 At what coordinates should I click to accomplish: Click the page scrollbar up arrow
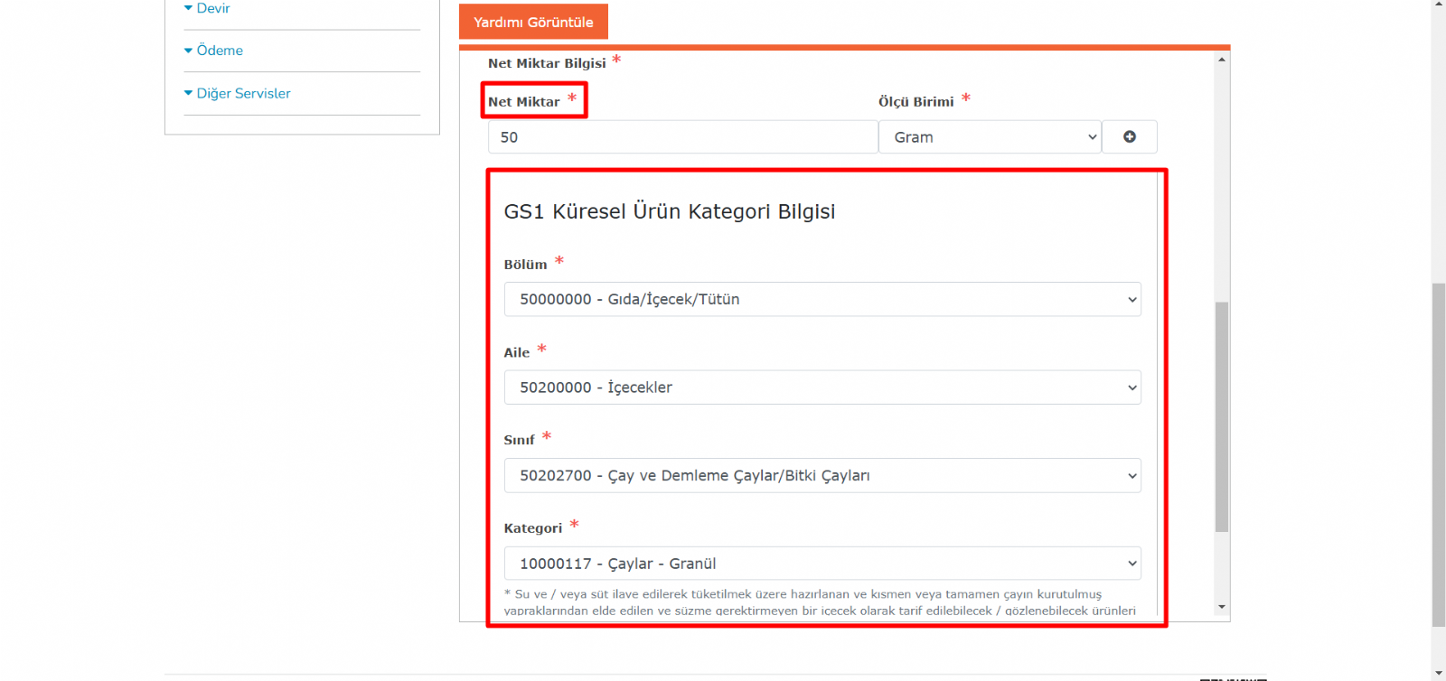coord(1438,5)
